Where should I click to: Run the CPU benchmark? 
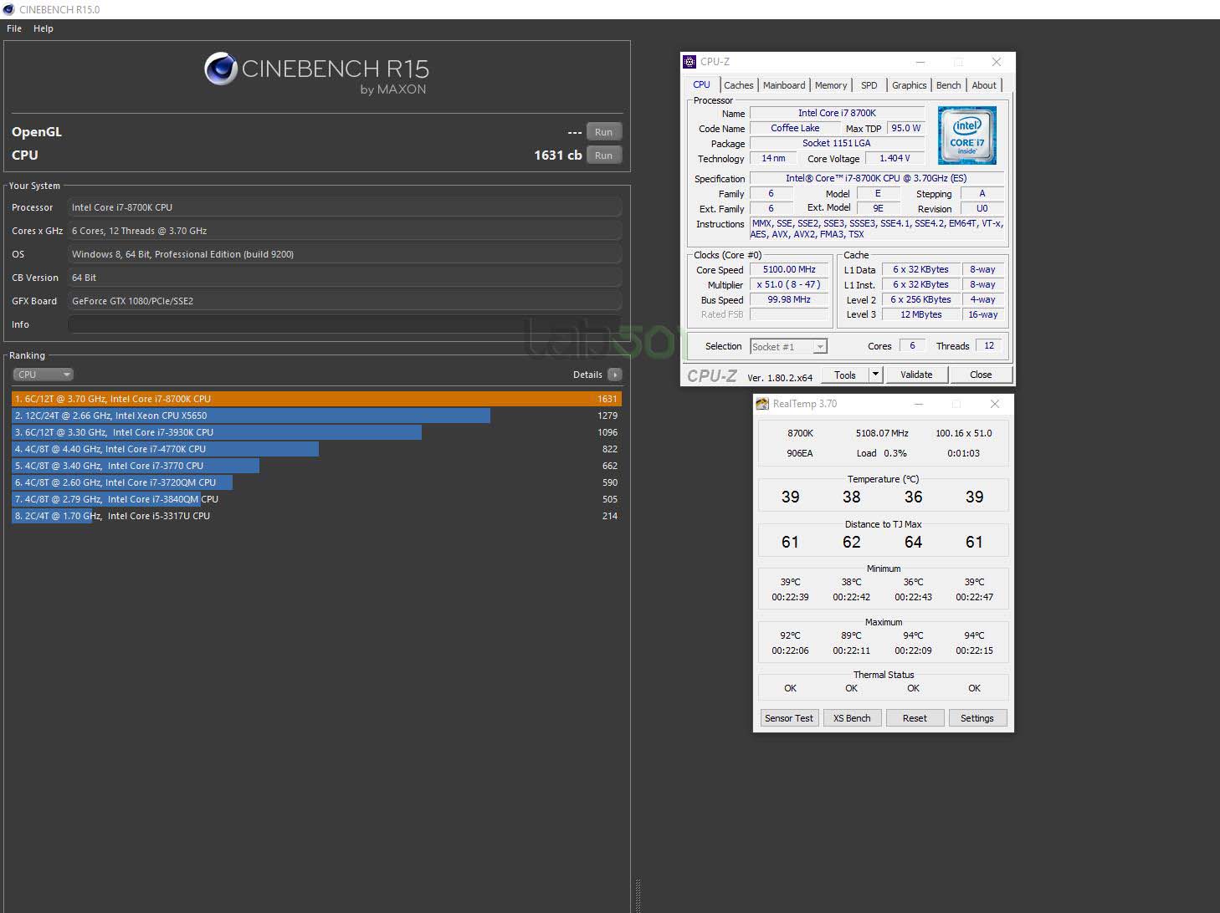click(603, 156)
